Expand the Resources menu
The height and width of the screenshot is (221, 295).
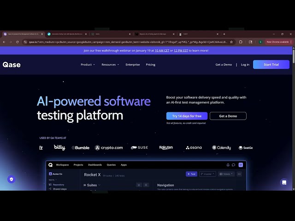[110, 64]
